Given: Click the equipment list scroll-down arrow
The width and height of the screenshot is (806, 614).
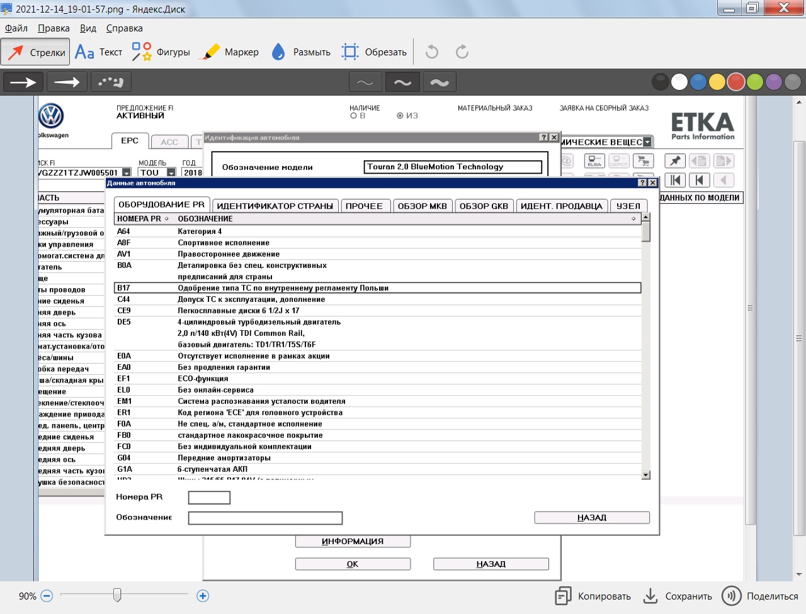Looking at the screenshot, I should 646,475.
